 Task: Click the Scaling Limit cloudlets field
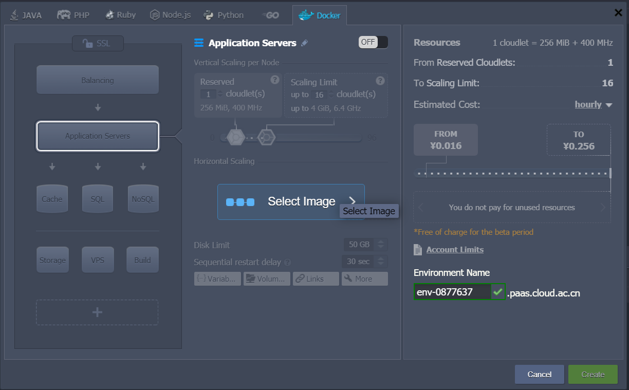pyautogui.click(x=319, y=95)
